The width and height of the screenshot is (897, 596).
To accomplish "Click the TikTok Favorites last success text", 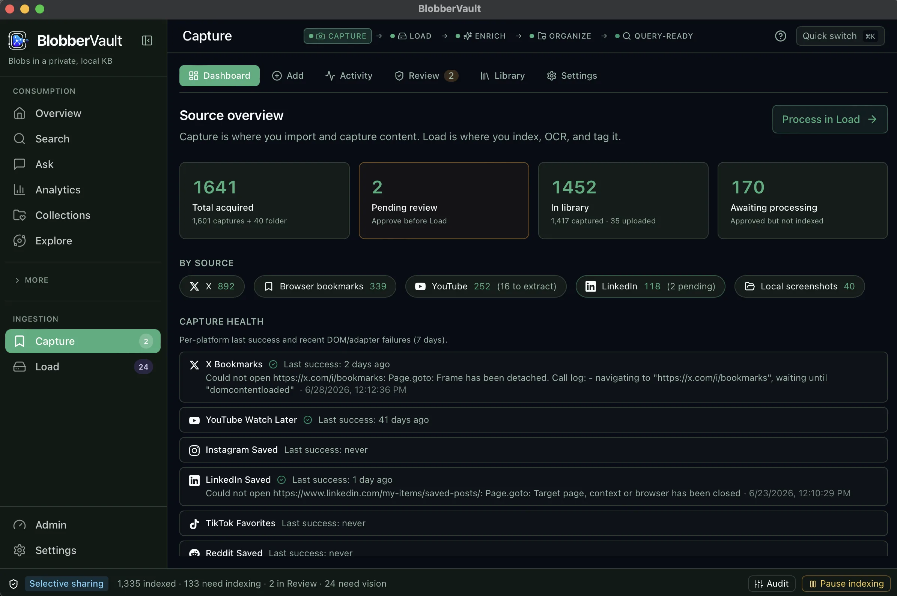I will click(x=324, y=523).
